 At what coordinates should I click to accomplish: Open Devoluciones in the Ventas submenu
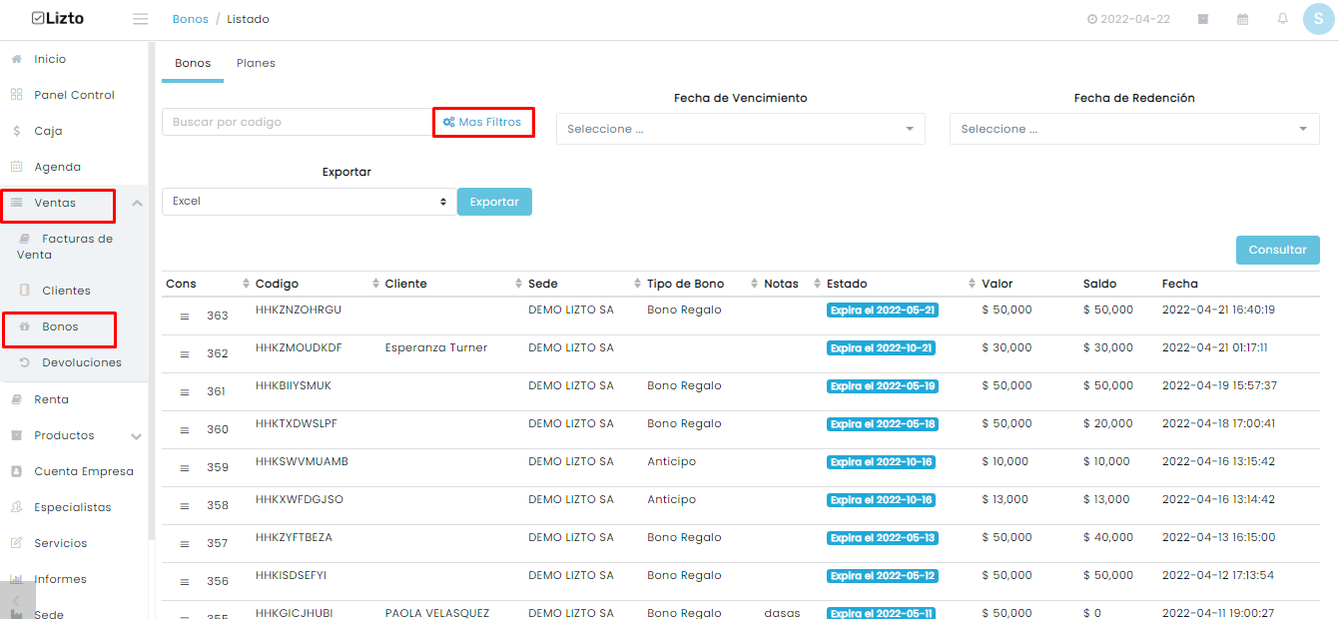coord(82,362)
